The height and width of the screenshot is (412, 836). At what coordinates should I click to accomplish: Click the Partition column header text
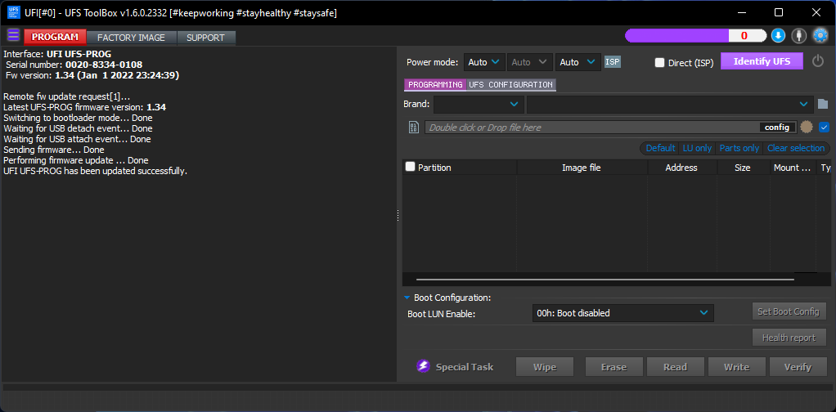[x=434, y=168]
